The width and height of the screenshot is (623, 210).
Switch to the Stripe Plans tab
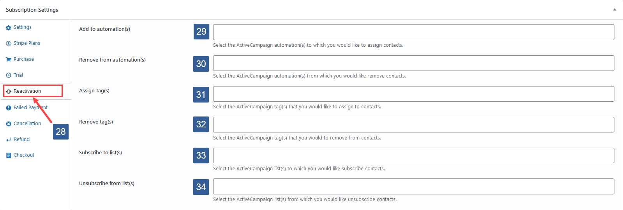coord(26,43)
